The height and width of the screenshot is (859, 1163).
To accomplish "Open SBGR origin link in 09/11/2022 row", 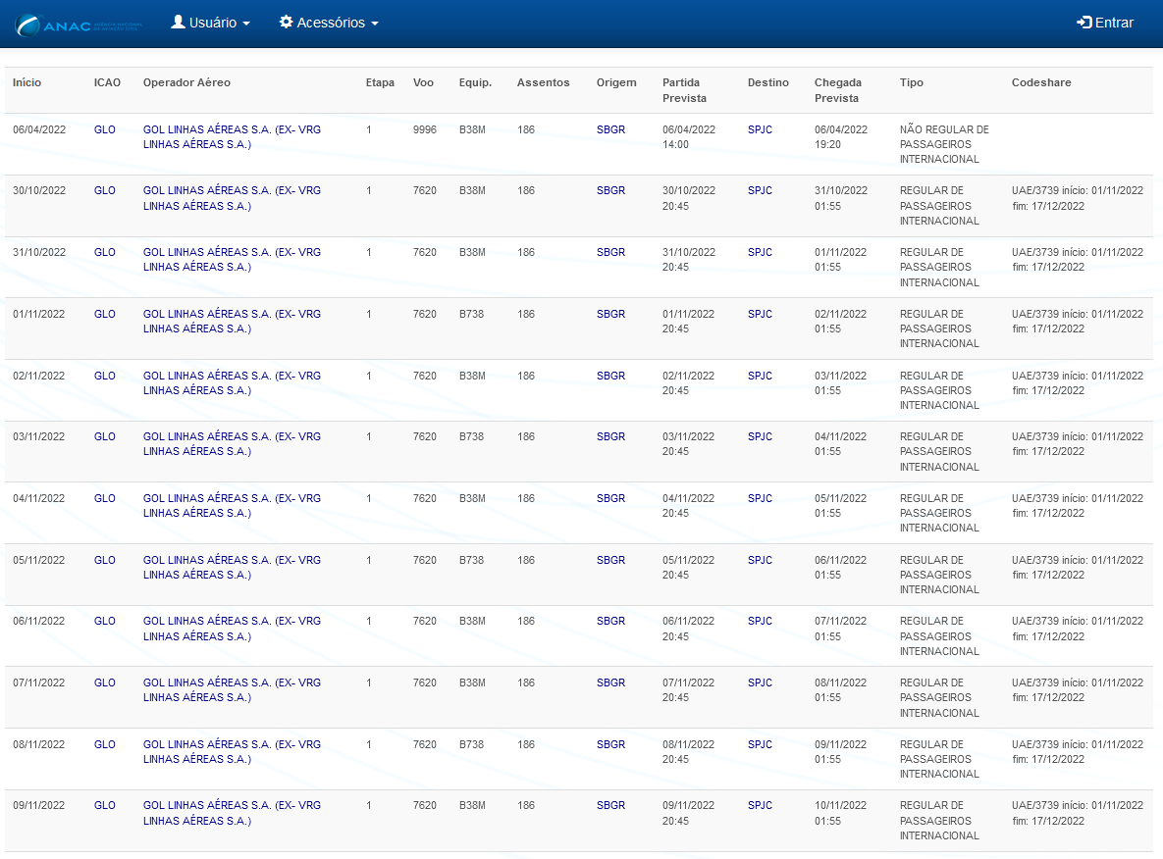I will [611, 806].
